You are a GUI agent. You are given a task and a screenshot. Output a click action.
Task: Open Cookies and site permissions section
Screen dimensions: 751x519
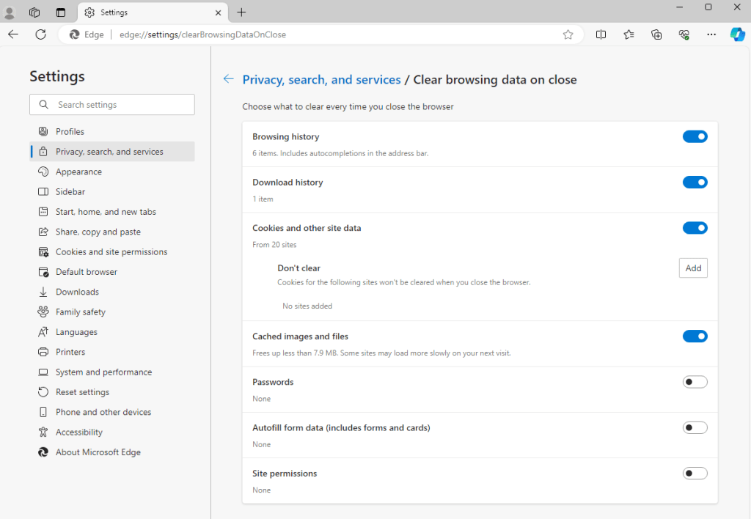pyautogui.click(x=111, y=251)
